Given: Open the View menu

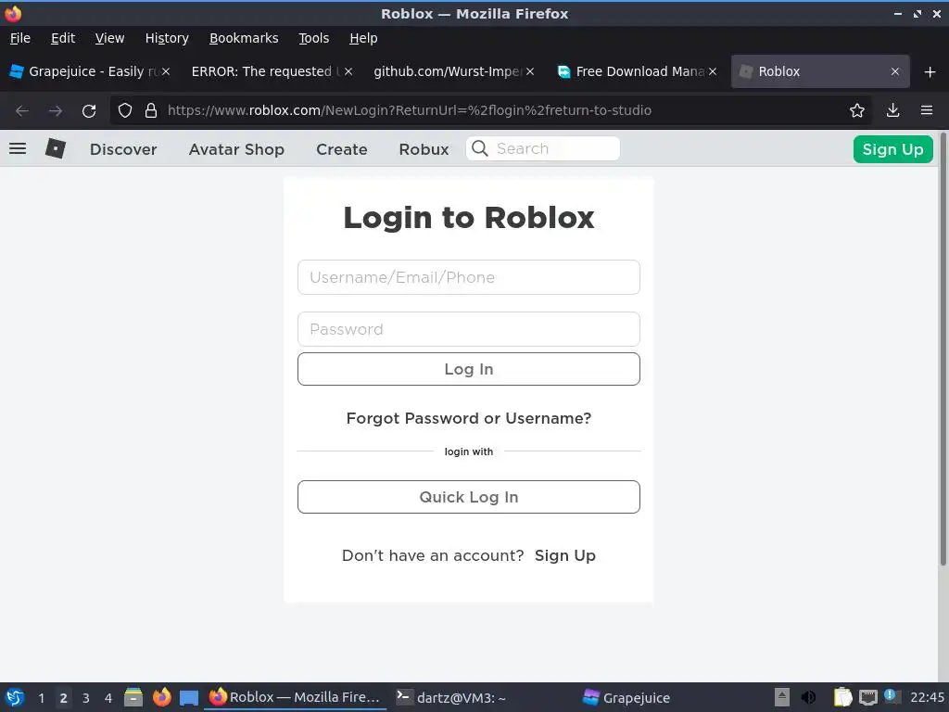Looking at the screenshot, I should 109,38.
